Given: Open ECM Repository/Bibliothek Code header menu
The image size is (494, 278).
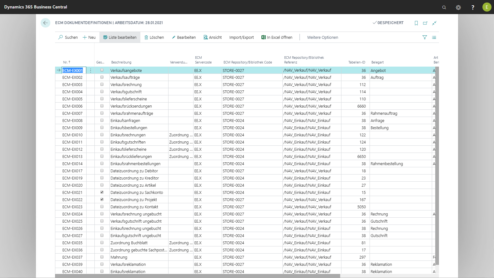Looking at the screenshot, I should coord(248,62).
